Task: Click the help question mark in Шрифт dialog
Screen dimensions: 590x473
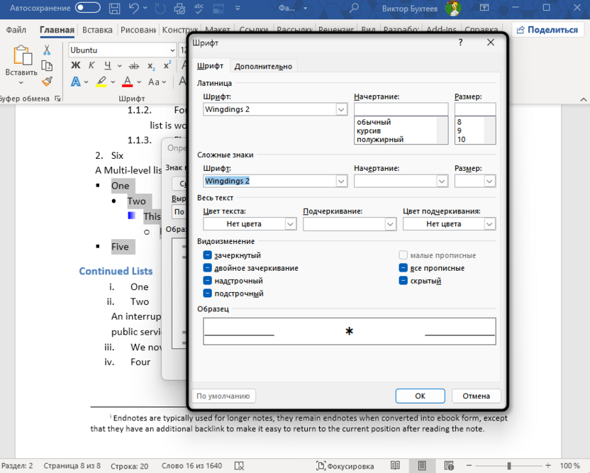Action: [460, 43]
